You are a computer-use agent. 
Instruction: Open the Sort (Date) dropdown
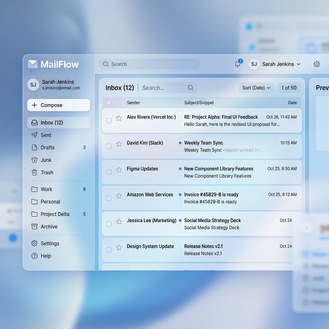(x=256, y=88)
